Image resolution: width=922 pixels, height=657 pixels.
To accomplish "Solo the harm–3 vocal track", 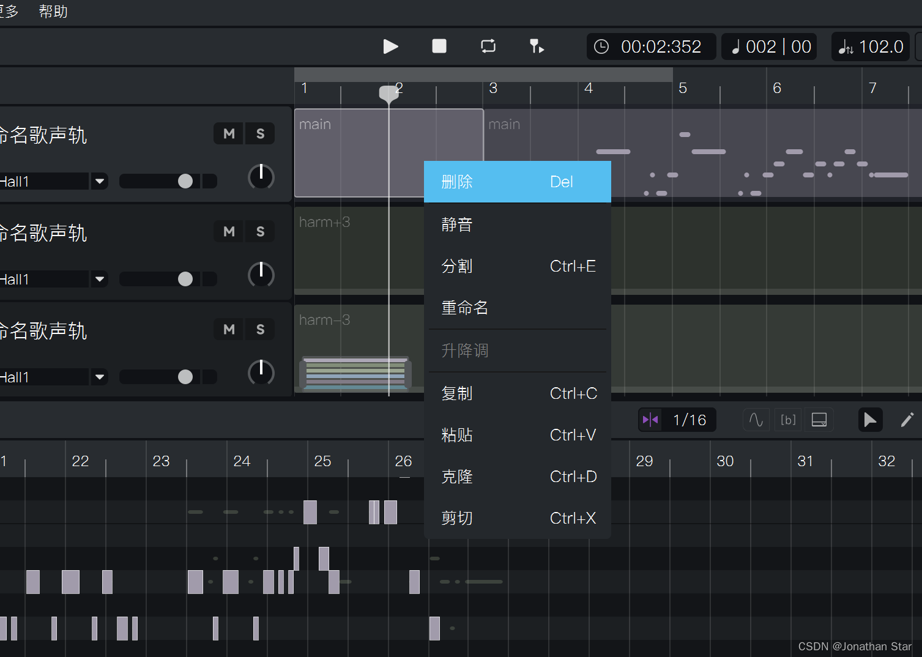I will (260, 329).
